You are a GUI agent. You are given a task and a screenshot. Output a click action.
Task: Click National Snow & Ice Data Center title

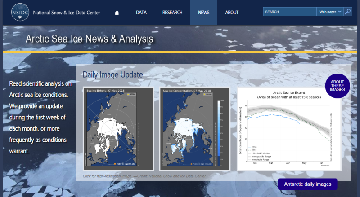click(x=67, y=13)
